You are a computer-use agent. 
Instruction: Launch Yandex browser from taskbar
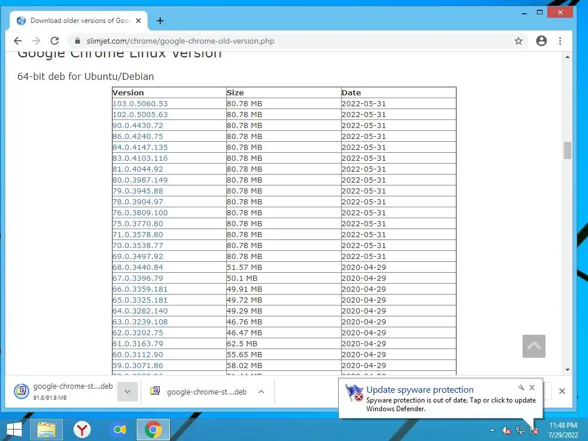pyautogui.click(x=82, y=430)
